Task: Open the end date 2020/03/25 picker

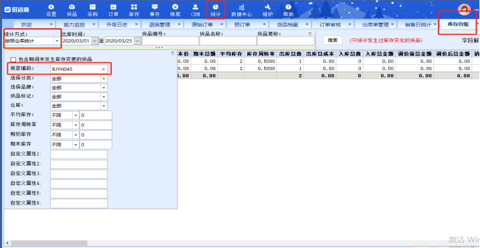Action: coord(137,41)
